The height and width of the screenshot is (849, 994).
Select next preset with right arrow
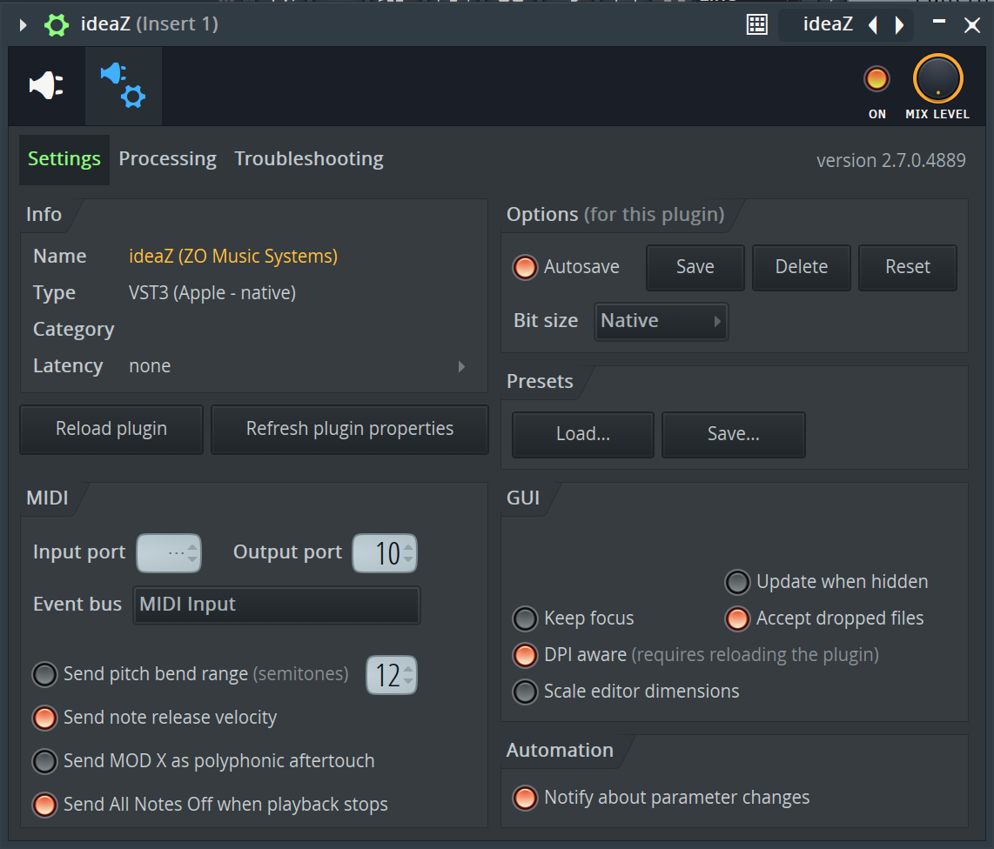[899, 25]
